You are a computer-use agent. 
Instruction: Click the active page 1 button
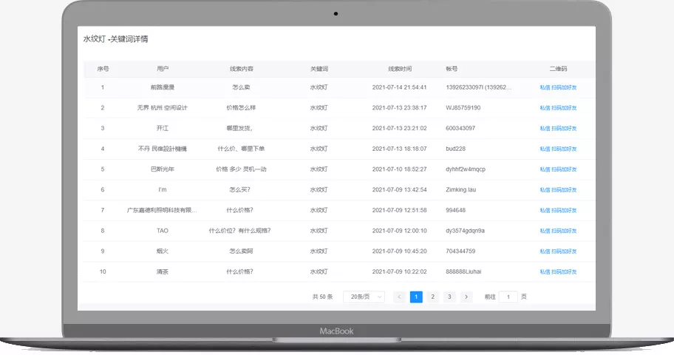click(416, 297)
